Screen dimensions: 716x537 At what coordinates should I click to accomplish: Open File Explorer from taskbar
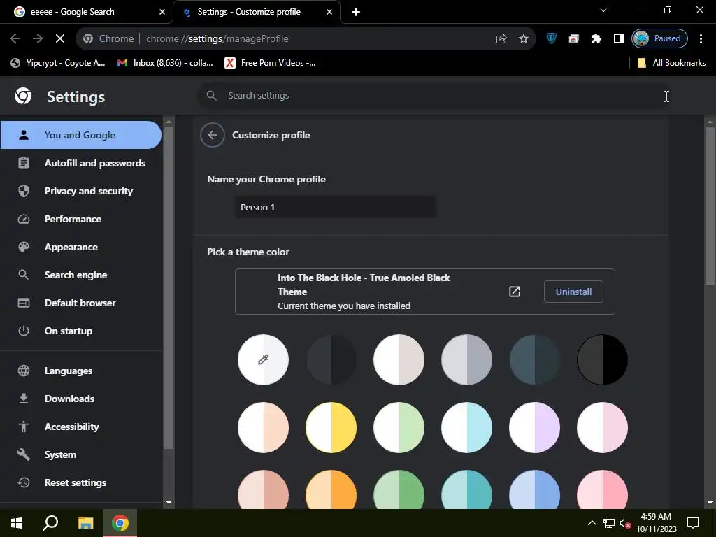[85, 523]
